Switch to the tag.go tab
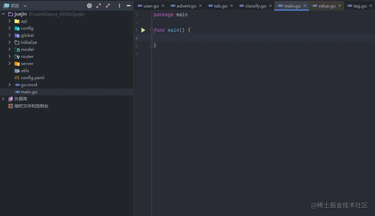Image resolution: width=375 pixels, height=216 pixels. (360, 6)
